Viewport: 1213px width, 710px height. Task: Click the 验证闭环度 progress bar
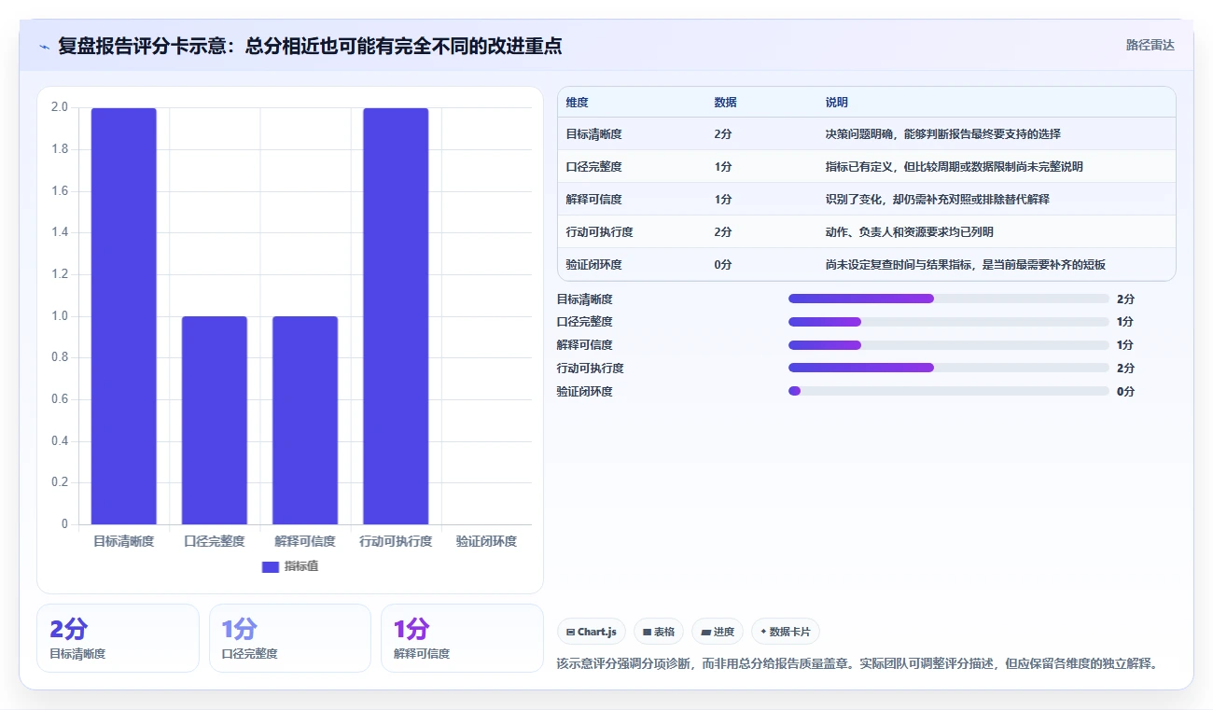pyautogui.click(x=949, y=391)
